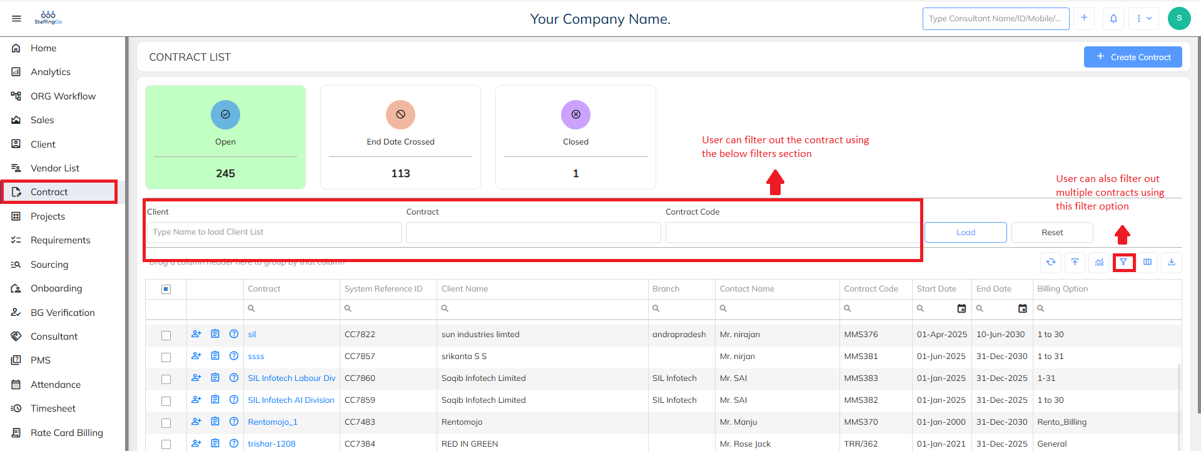Select the End Date Crossed card
The width and height of the screenshot is (1201, 451).
[x=400, y=137]
